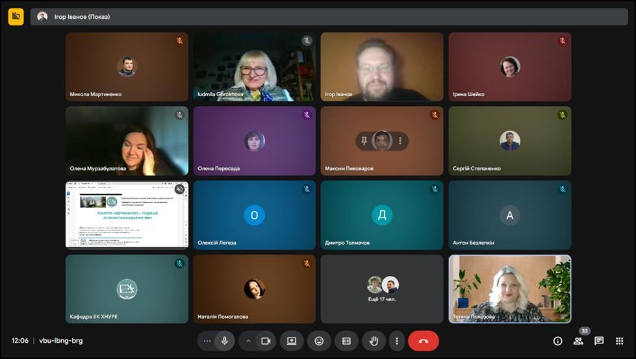Screen dimensions: 636x359
Task: Show the participants list (32 people)
Action: click(x=578, y=341)
